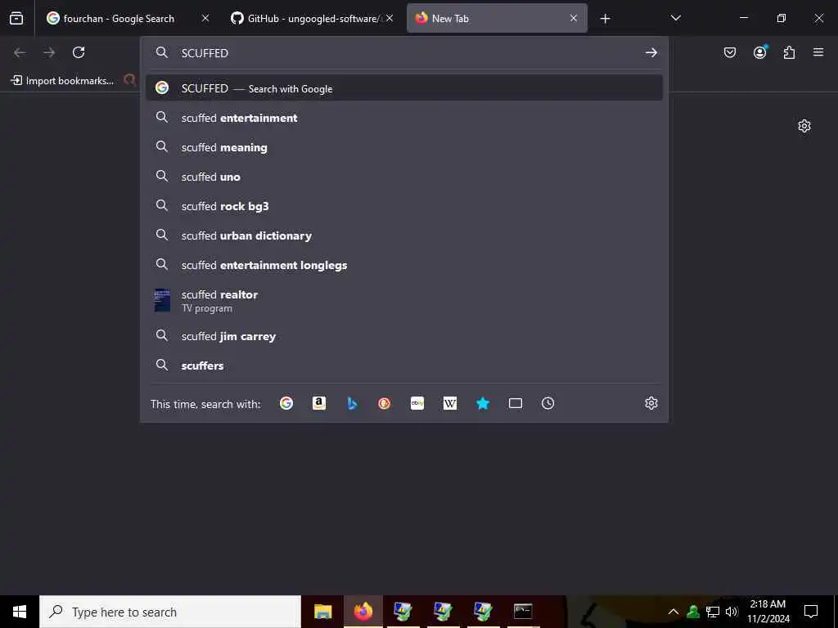Image resolution: width=838 pixels, height=628 pixels.
Task: Close the New Tab tab
Action: pos(574,18)
